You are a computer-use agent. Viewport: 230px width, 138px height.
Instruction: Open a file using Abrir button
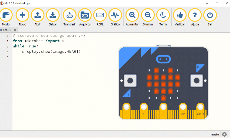point(38,15)
